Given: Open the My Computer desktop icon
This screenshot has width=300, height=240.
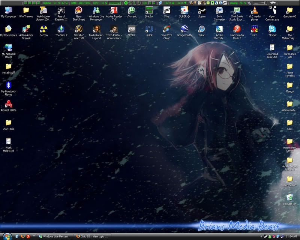Looking at the screenshot, I should tap(8, 12).
